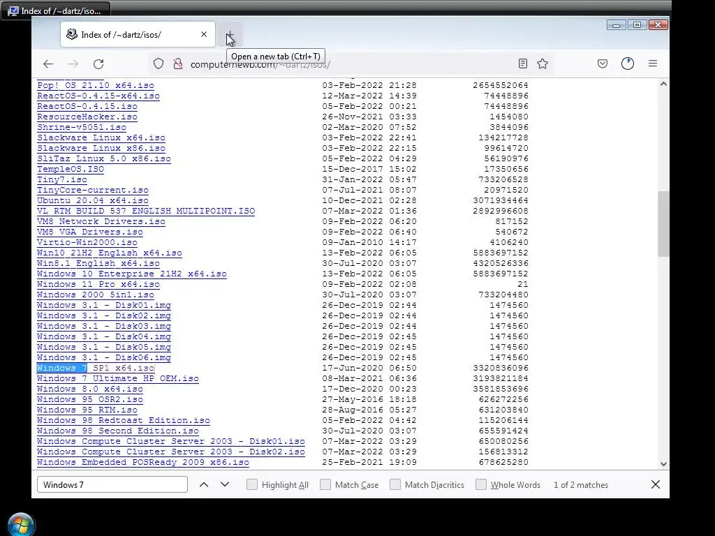Open the ReactOS-0.4.15.iso link
Viewport: 715px width, 536px height.
[x=87, y=106]
